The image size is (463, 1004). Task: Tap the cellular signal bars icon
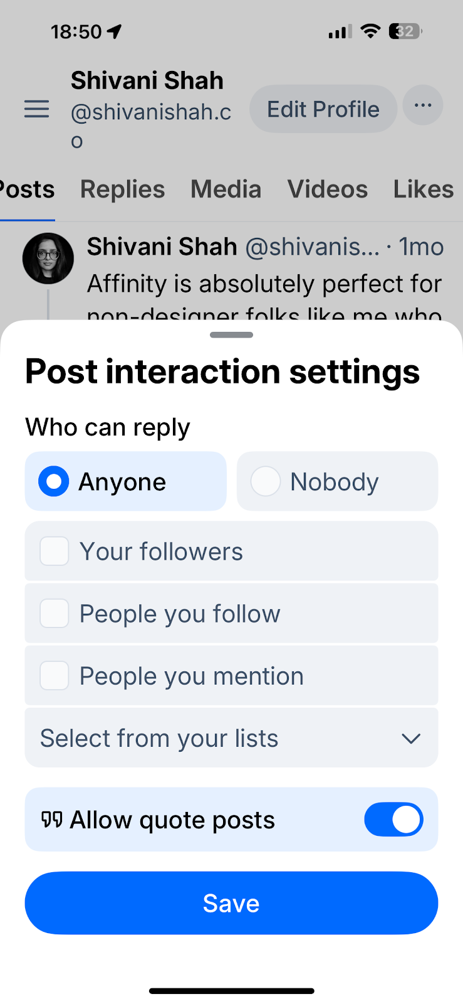pos(340,31)
